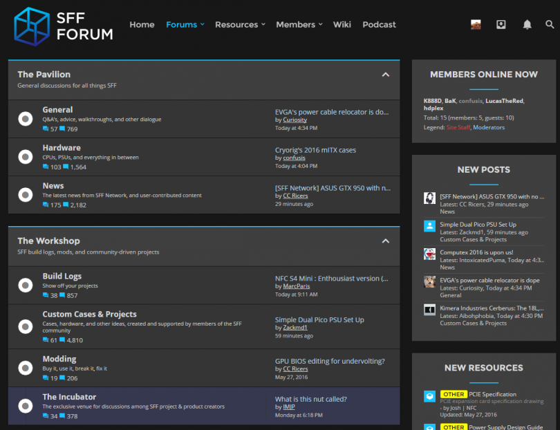Click the user avatar in header
This screenshot has height=430, width=560.
click(x=476, y=25)
